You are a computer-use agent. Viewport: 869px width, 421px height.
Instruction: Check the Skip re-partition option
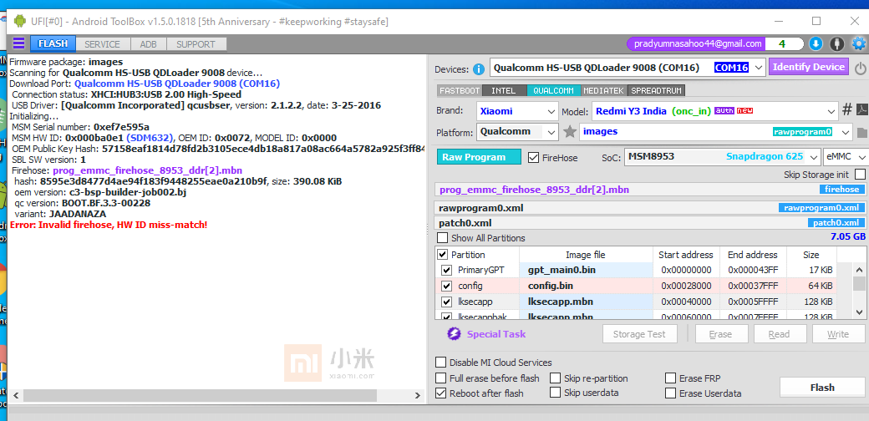click(x=556, y=378)
